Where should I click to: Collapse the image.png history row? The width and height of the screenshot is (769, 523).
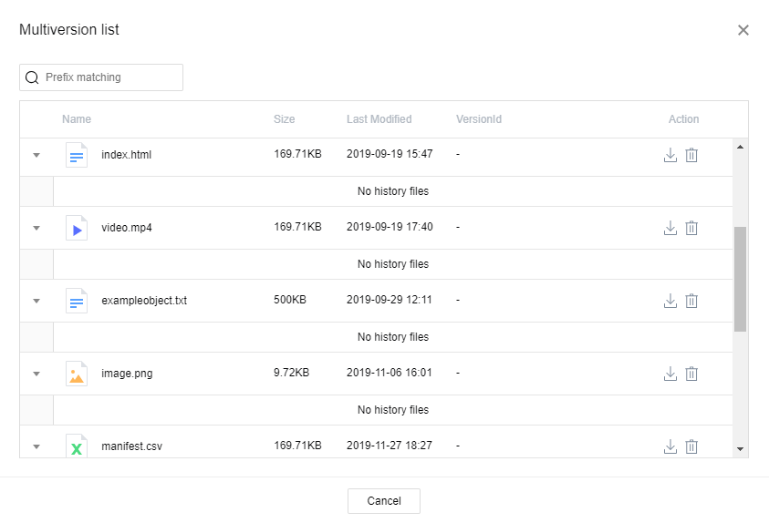click(36, 374)
